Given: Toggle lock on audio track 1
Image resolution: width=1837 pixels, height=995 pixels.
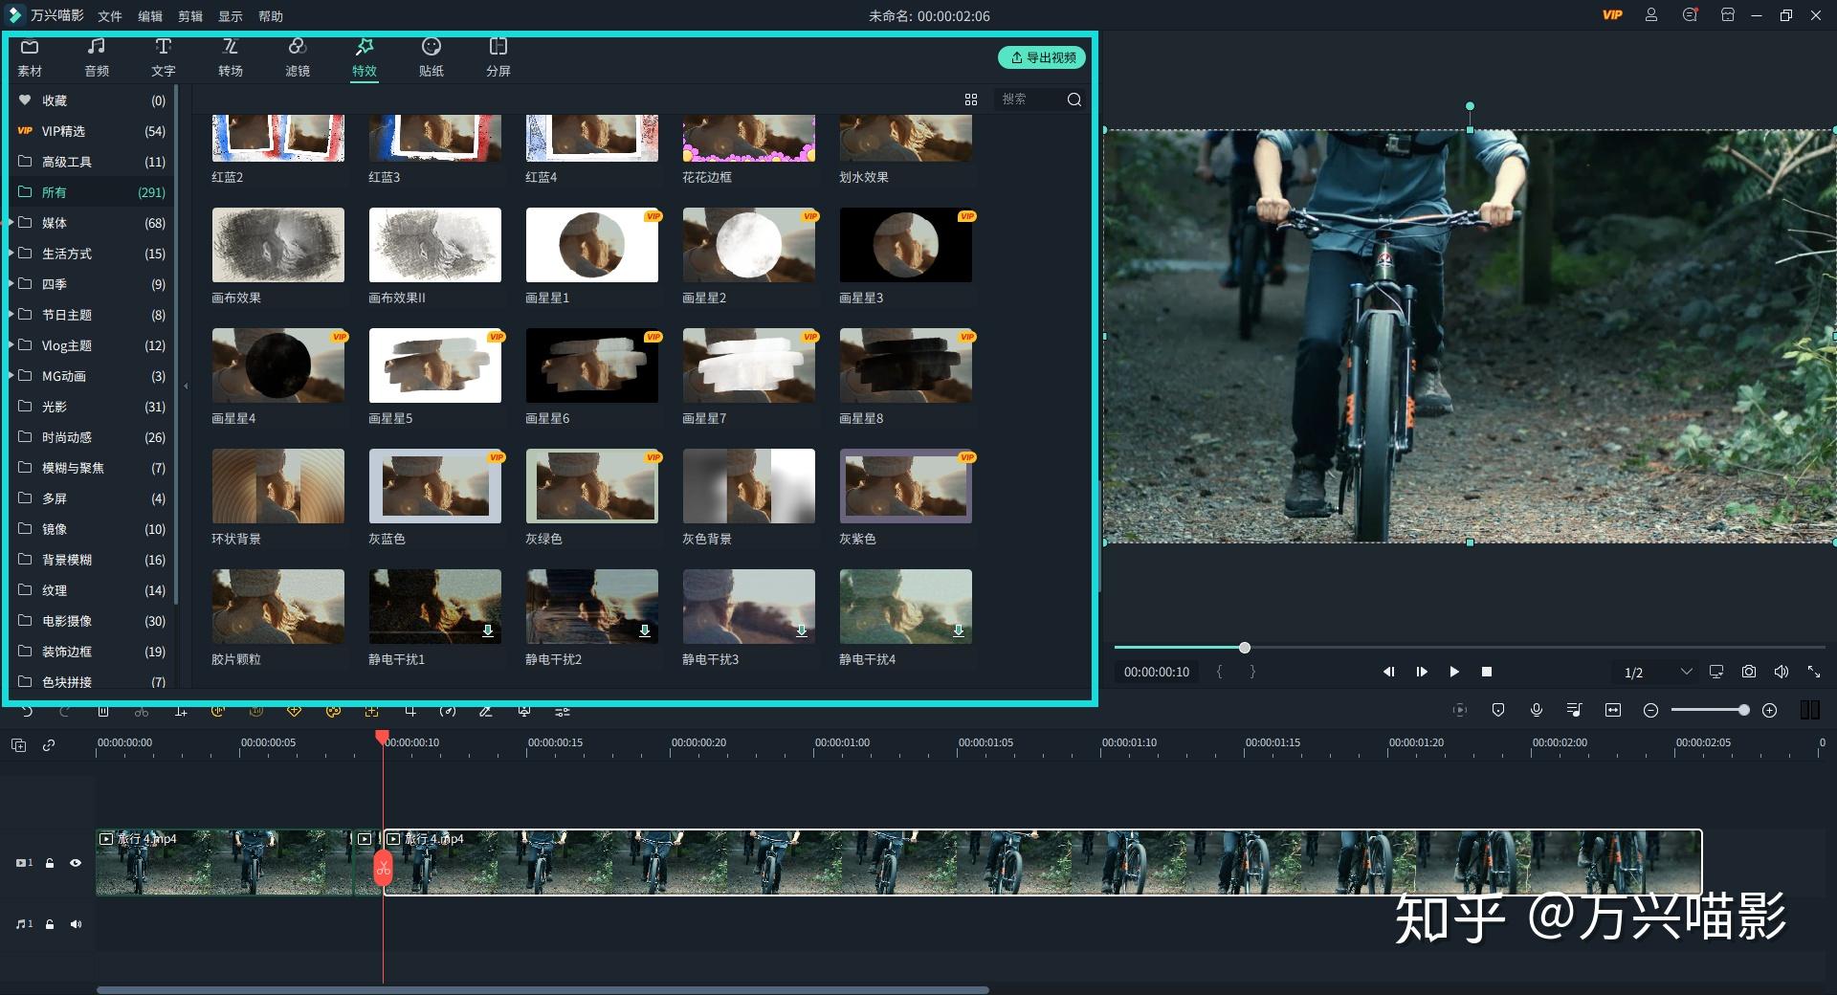Looking at the screenshot, I should (50, 924).
